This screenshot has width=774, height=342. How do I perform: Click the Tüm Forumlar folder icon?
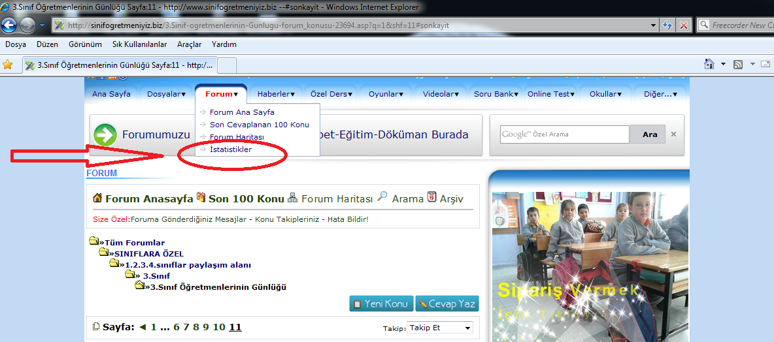point(94,241)
